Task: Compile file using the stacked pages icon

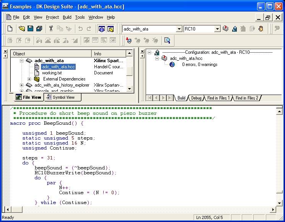Action: click(x=226, y=29)
